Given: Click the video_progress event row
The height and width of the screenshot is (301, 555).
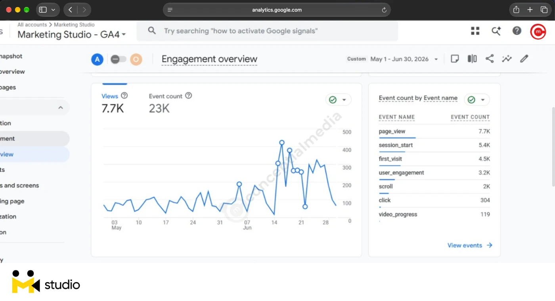Looking at the screenshot, I should tap(434, 215).
